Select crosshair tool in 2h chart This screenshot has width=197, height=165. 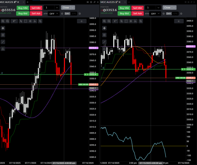3,28
